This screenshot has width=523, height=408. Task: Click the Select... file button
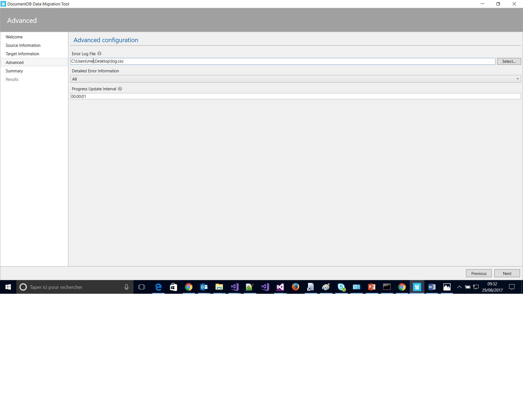pos(509,61)
